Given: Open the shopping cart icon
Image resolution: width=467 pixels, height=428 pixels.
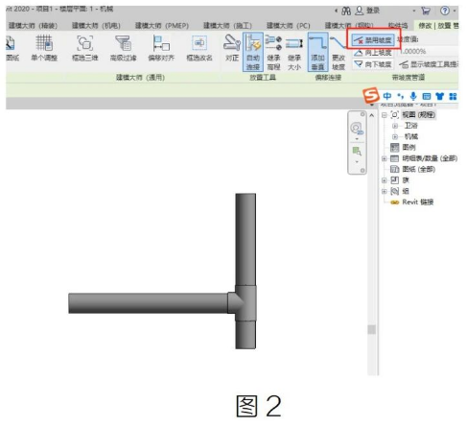Looking at the screenshot, I should (x=426, y=11).
